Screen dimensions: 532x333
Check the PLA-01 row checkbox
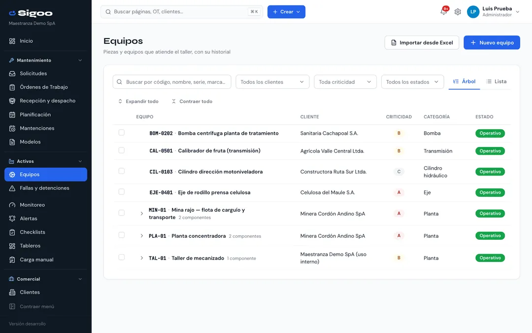click(x=122, y=235)
